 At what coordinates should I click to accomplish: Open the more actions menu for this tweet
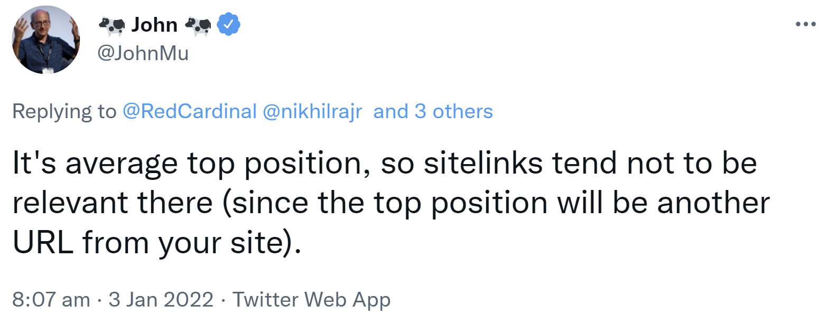(x=805, y=23)
